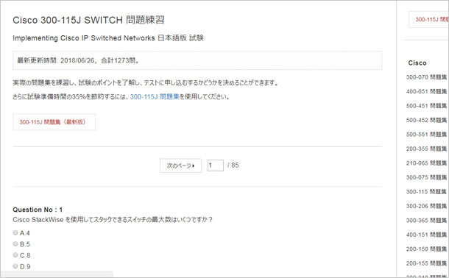Viewport: 449px width, 278px height.
Task: Open sidebar link 400-151 問題集
Action: (426, 235)
